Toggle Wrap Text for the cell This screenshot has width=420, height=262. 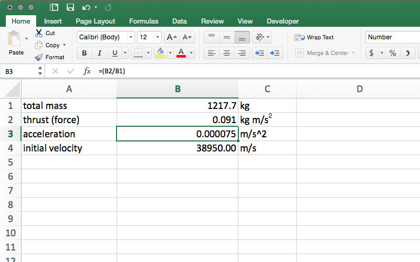coord(314,37)
